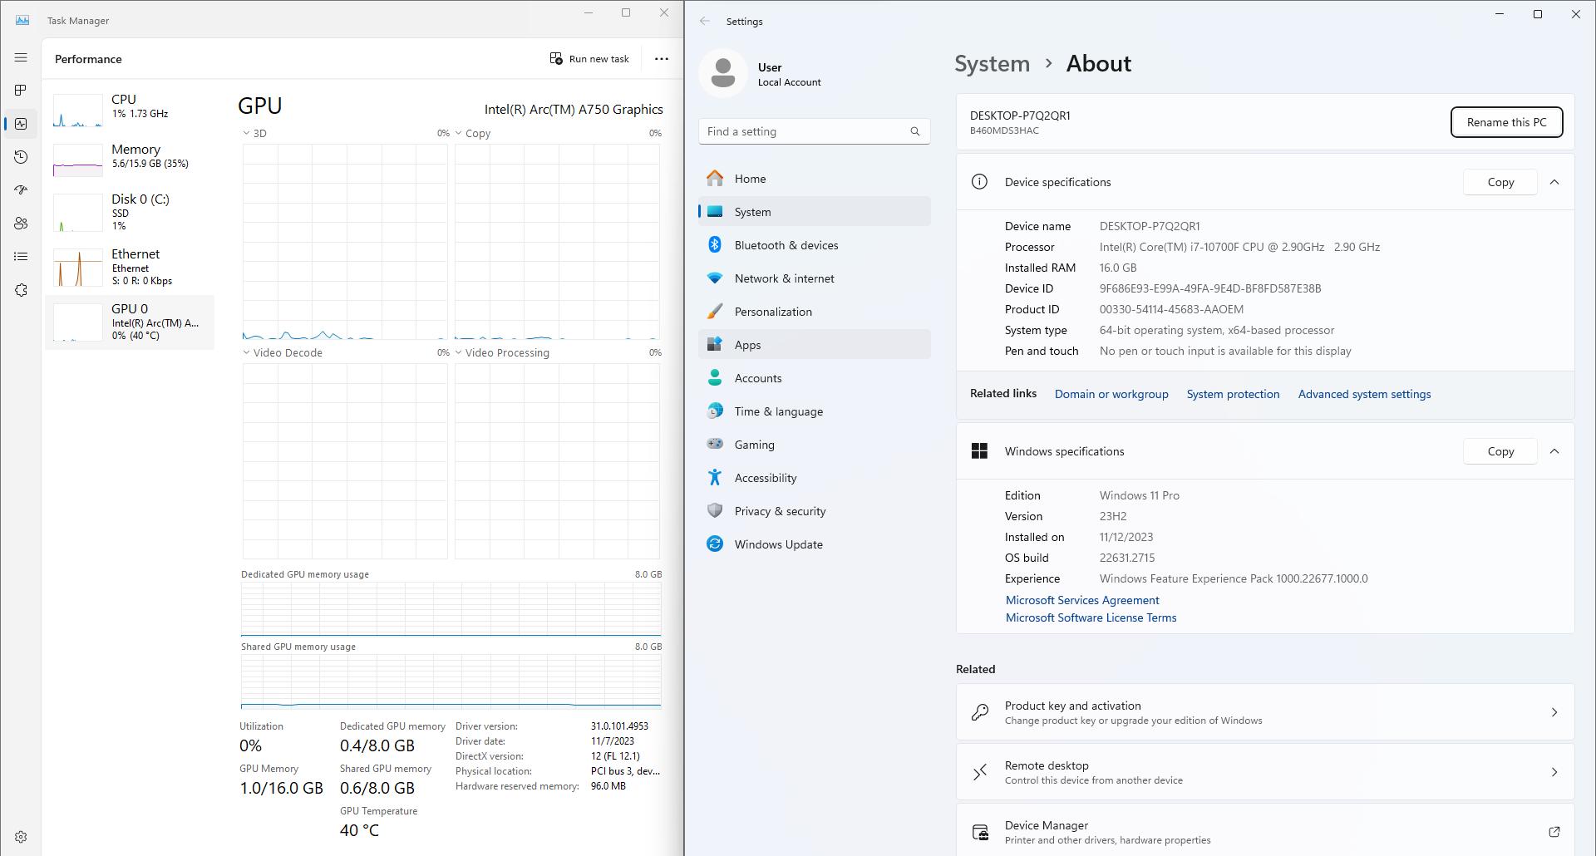Open Accessibility settings page
This screenshot has width=1596, height=856.
tap(814, 478)
